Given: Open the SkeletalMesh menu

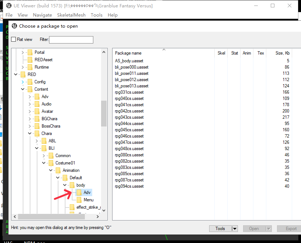Looking at the screenshot, I should click(x=71, y=15).
